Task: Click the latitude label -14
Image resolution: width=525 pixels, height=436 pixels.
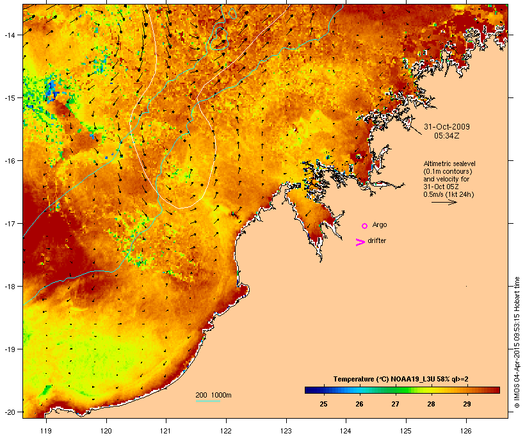Action: coord(10,35)
